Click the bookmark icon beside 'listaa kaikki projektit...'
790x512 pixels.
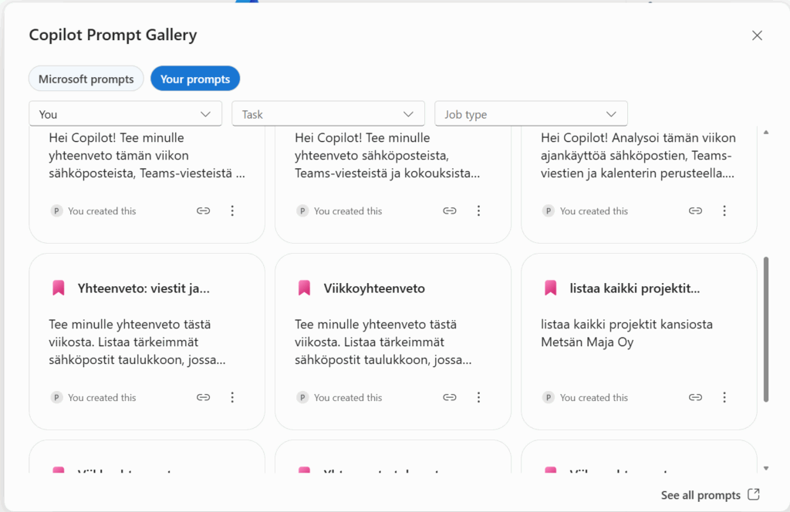(551, 288)
